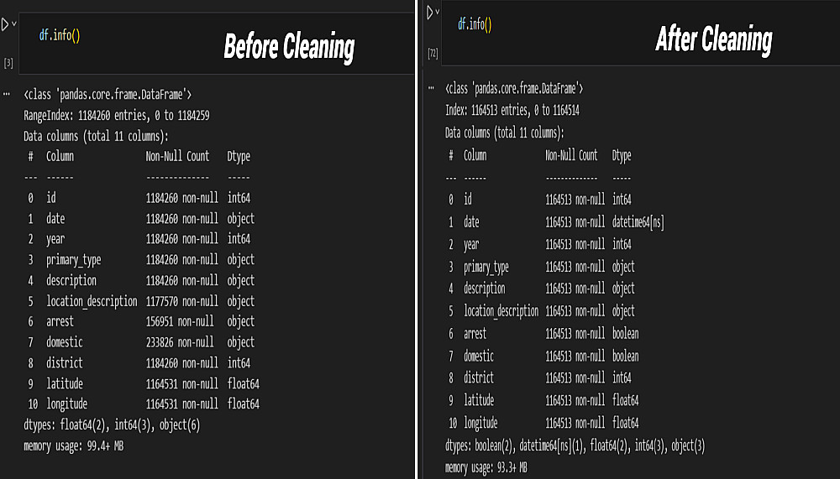Run the Before Cleaning df.info() cell

pos(5,24)
